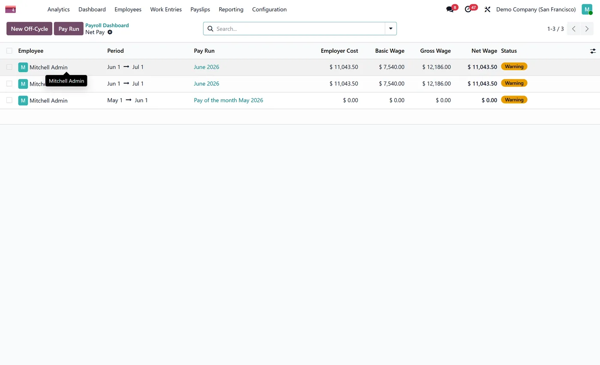The height and width of the screenshot is (365, 600).
Task: Click Warning badge in May 2026 row
Action: [514, 100]
